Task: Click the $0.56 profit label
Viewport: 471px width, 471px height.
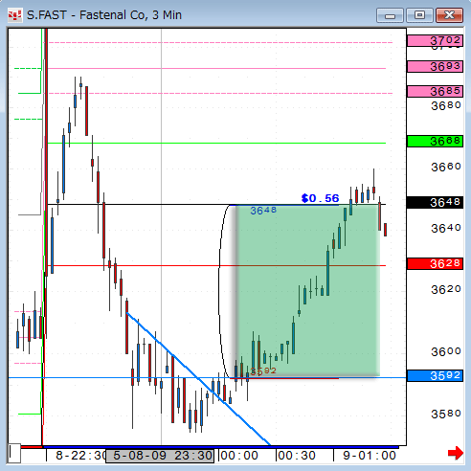Action: (x=320, y=198)
